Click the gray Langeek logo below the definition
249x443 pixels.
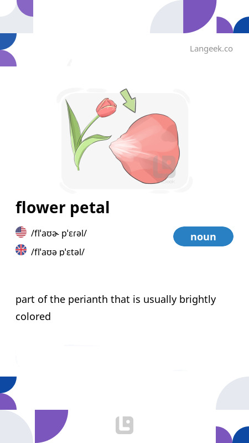click(x=124, y=425)
